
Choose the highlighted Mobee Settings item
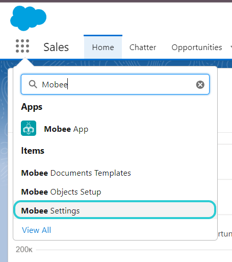click(115, 210)
